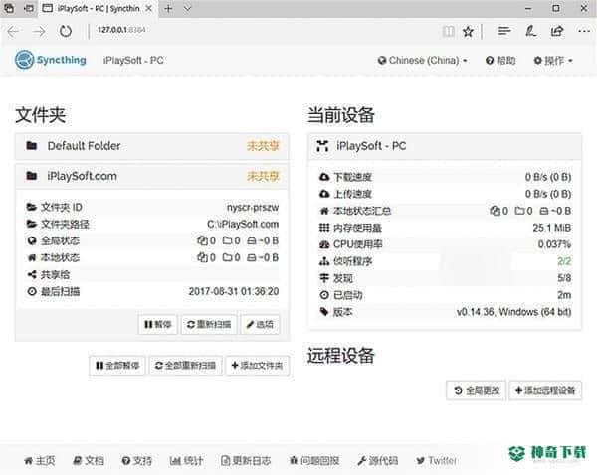Click the 发现 signpost icon
This screenshot has height=475, width=597.
pos(324,278)
